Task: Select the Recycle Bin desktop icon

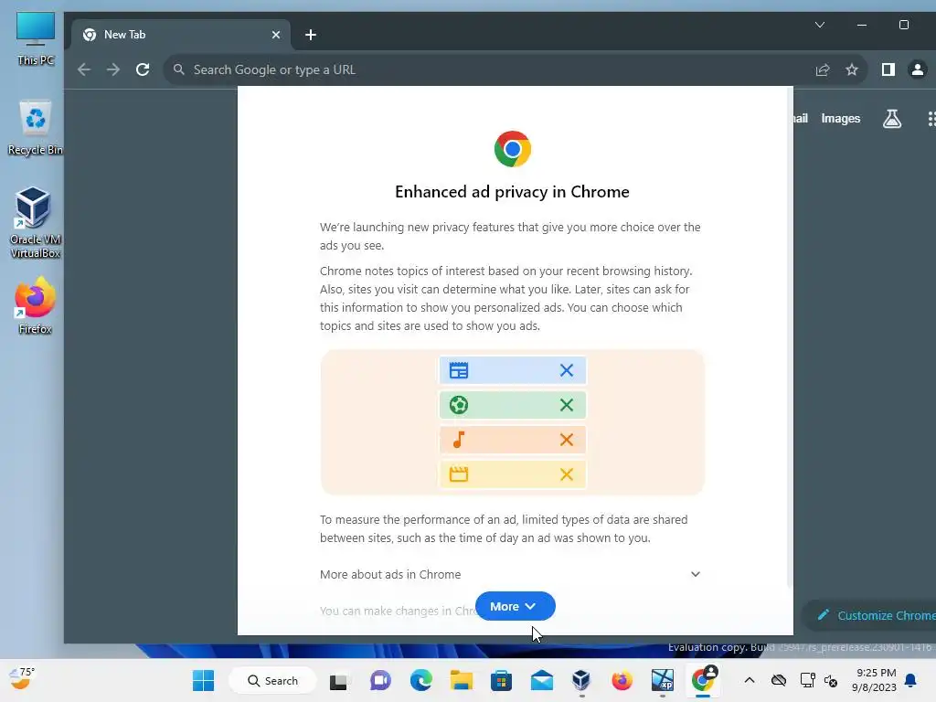Action: 36,128
